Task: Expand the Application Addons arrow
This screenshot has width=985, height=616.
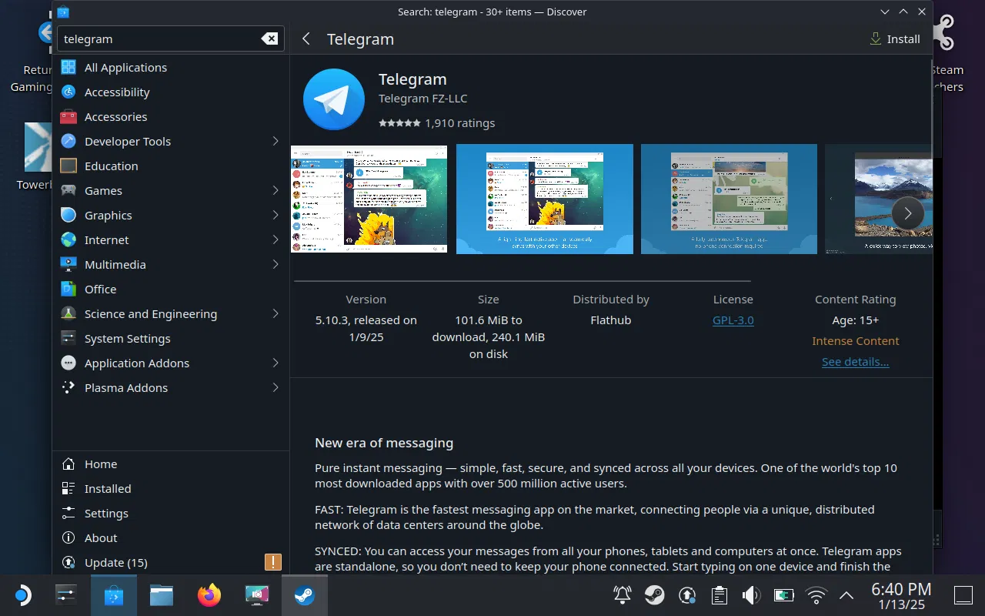Action: click(275, 363)
